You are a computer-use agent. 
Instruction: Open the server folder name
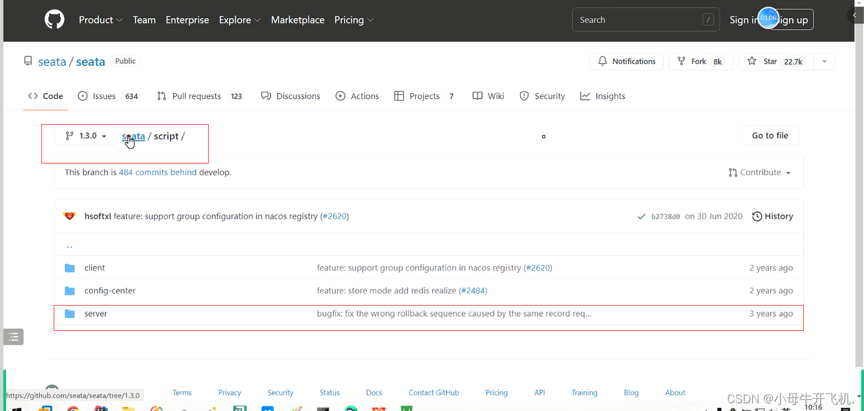point(96,314)
